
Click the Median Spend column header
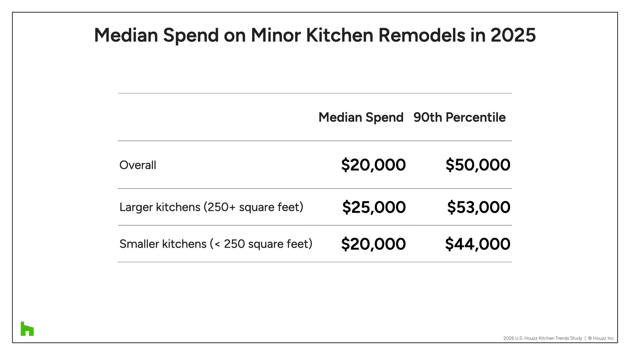click(361, 118)
